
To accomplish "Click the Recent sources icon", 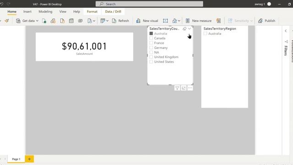I will [x=90, y=21].
